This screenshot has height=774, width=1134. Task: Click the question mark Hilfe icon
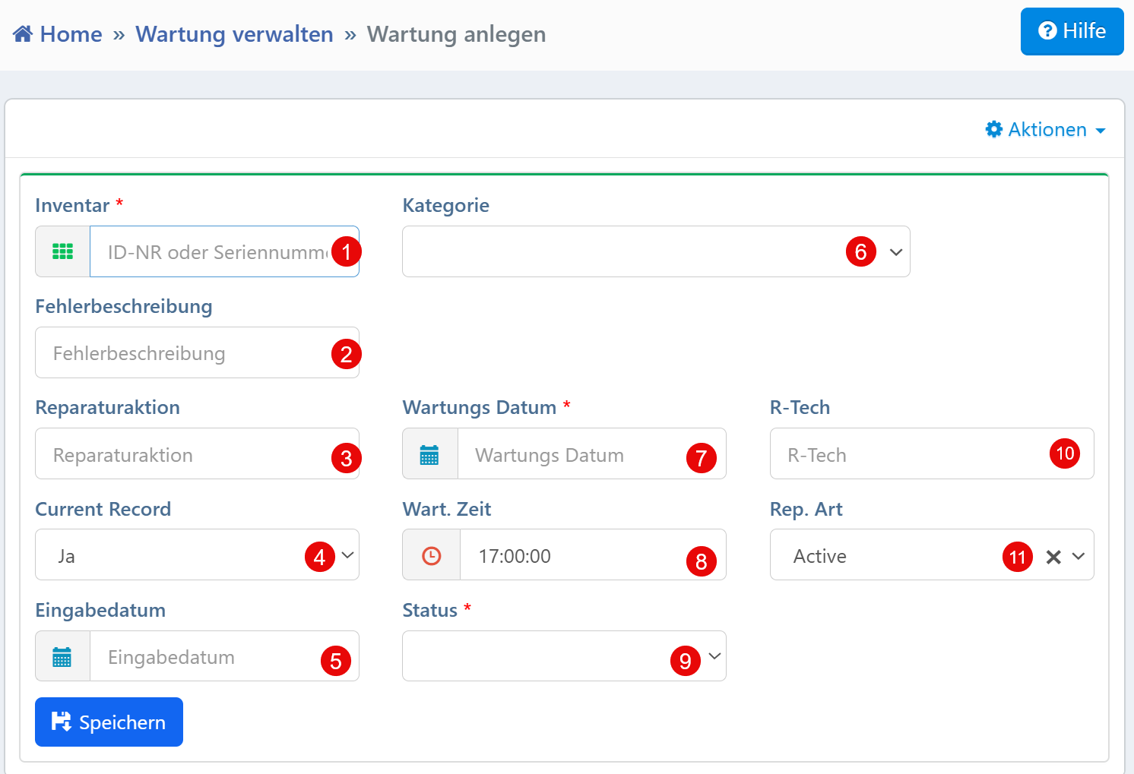coord(1047,31)
